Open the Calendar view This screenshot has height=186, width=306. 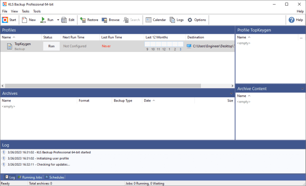coord(156,20)
